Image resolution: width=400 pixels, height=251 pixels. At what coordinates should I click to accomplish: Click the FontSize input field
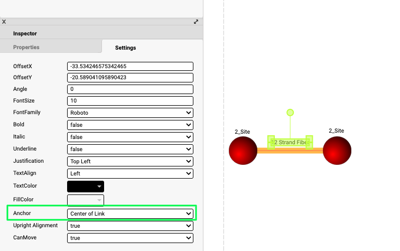(x=130, y=100)
